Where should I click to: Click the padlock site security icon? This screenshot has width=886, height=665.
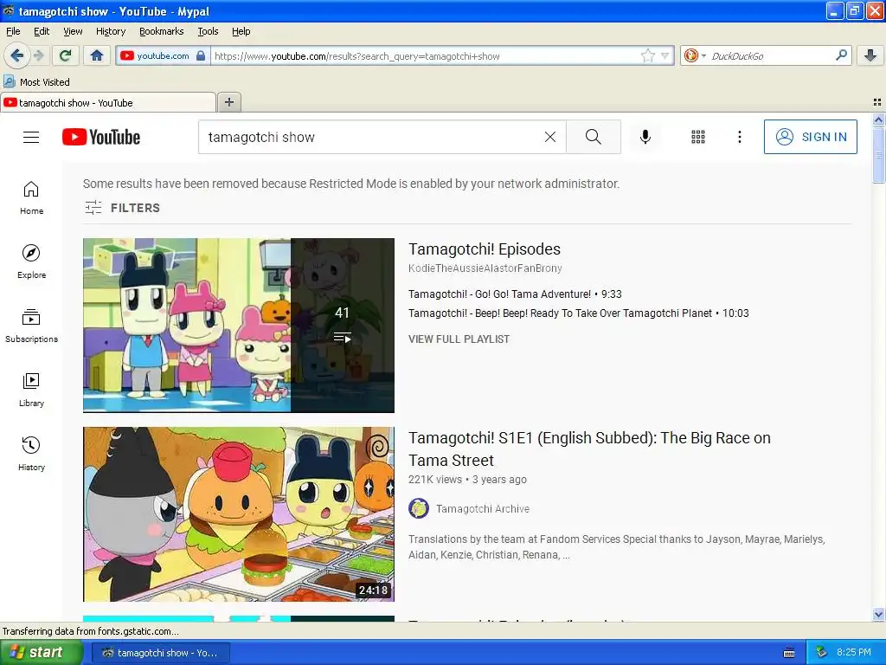tap(201, 55)
